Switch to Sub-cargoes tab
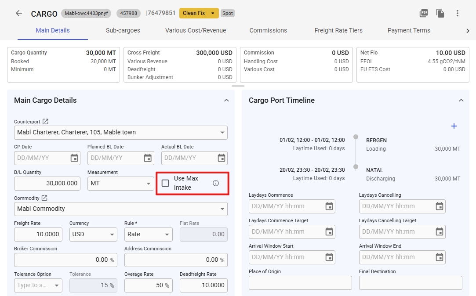The height and width of the screenshot is (296, 476). pyautogui.click(x=123, y=31)
